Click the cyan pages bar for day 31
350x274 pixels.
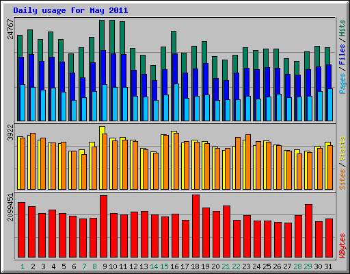coord(330,105)
